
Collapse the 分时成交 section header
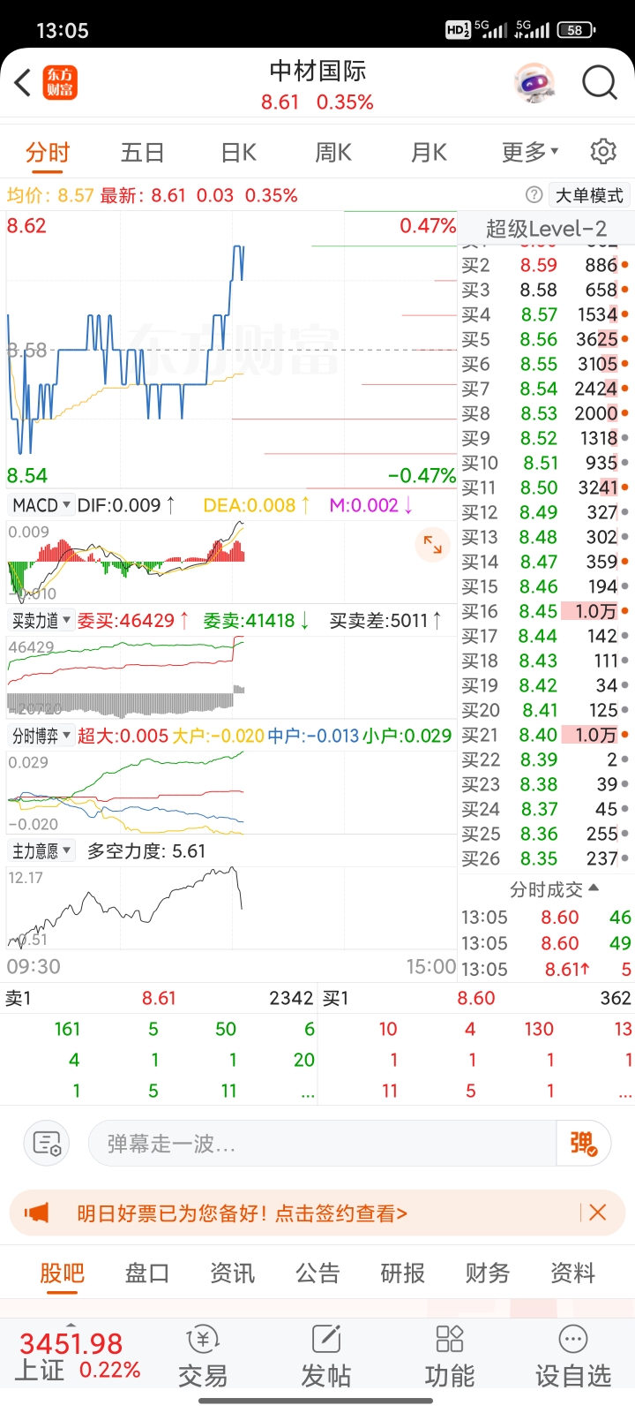(554, 889)
